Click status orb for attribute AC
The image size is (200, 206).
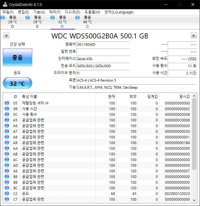[7, 160]
